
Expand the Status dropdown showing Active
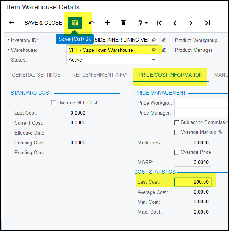[x=154, y=60]
